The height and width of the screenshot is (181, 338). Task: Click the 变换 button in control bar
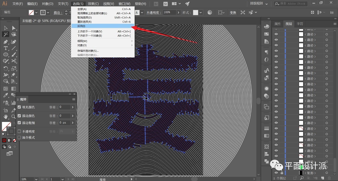tap(233, 13)
